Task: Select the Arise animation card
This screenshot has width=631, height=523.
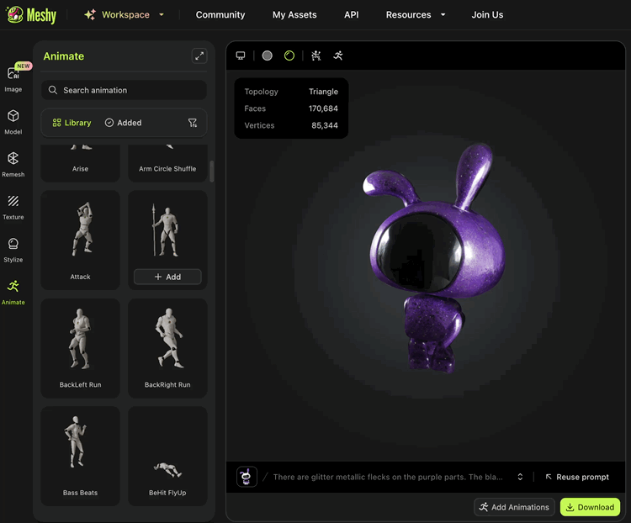Action: [x=80, y=163]
